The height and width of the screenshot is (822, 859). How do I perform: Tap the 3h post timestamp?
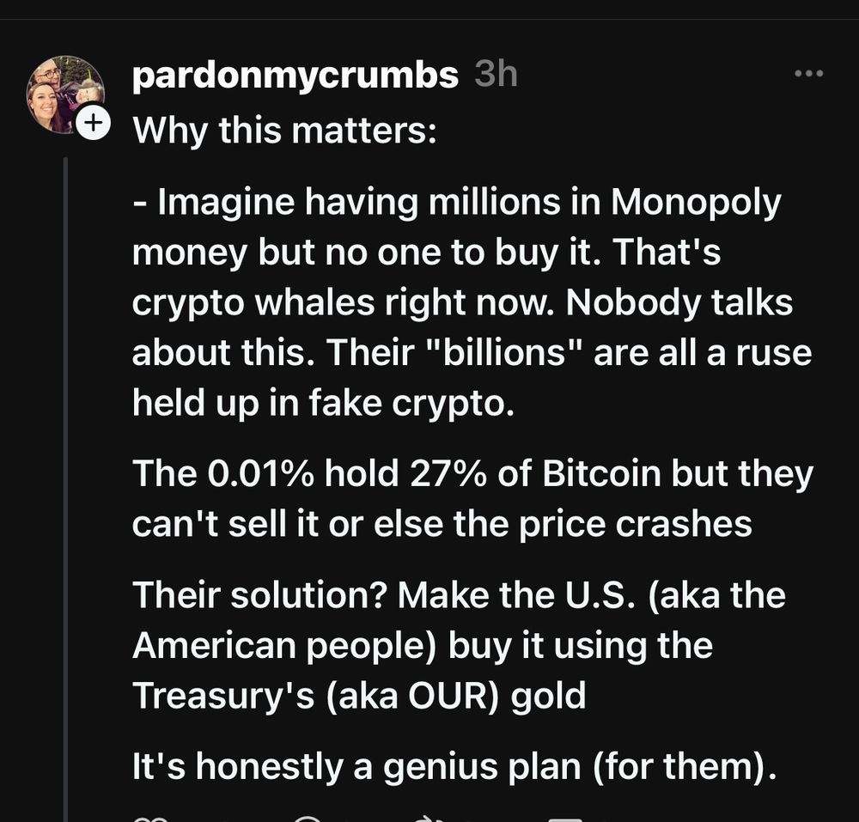click(496, 75)
